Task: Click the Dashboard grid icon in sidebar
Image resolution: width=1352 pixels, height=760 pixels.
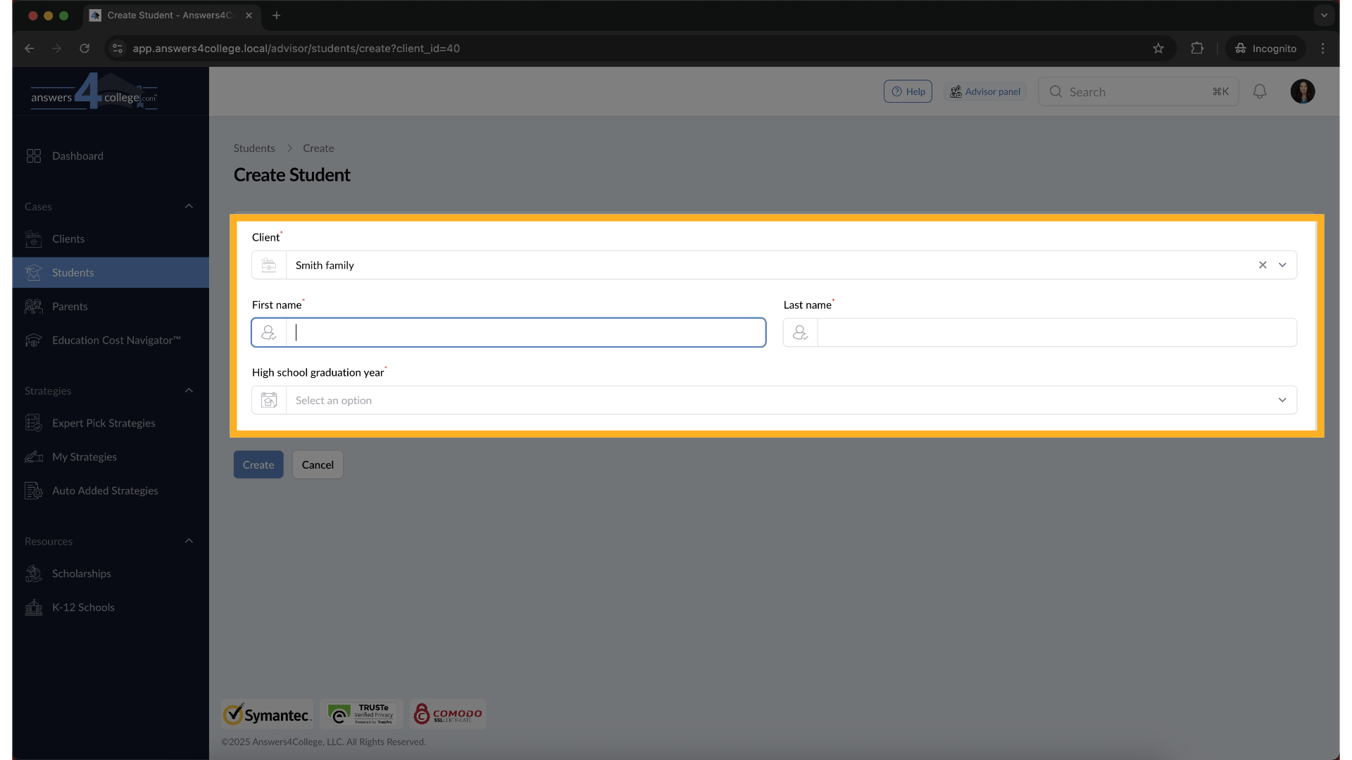Action: (34, 156)
